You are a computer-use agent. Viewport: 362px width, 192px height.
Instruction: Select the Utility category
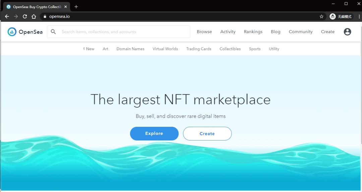click(x=274, y=49)
